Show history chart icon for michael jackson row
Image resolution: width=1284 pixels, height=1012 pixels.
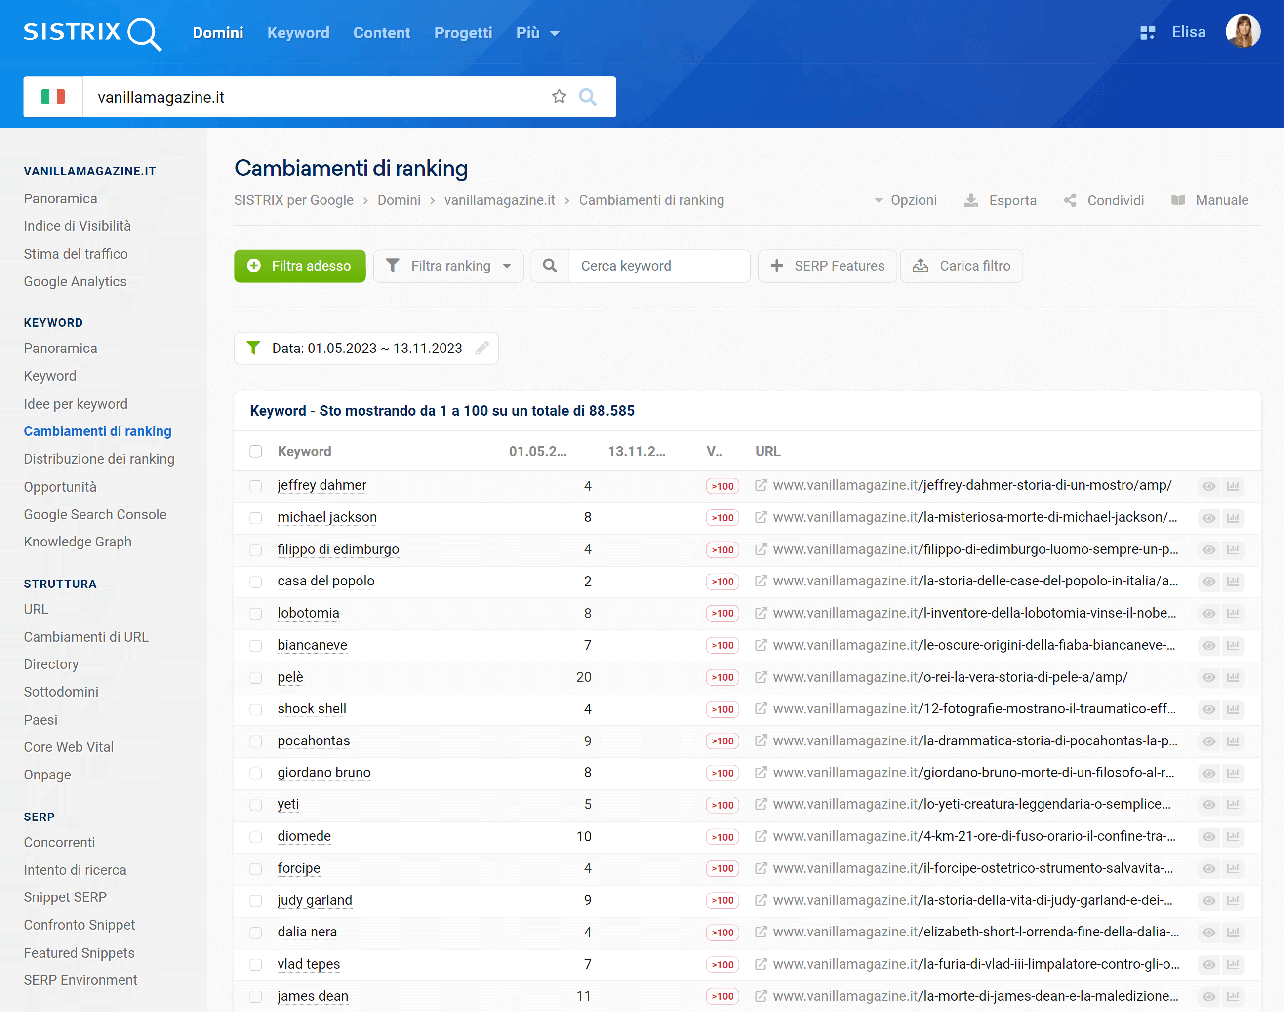(1233, 518)
